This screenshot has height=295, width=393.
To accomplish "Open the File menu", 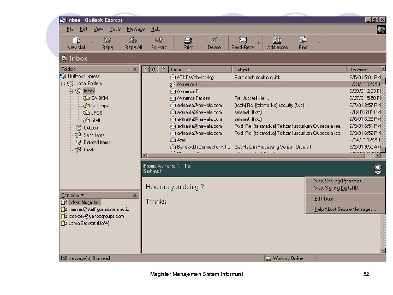I will [70, 29].
